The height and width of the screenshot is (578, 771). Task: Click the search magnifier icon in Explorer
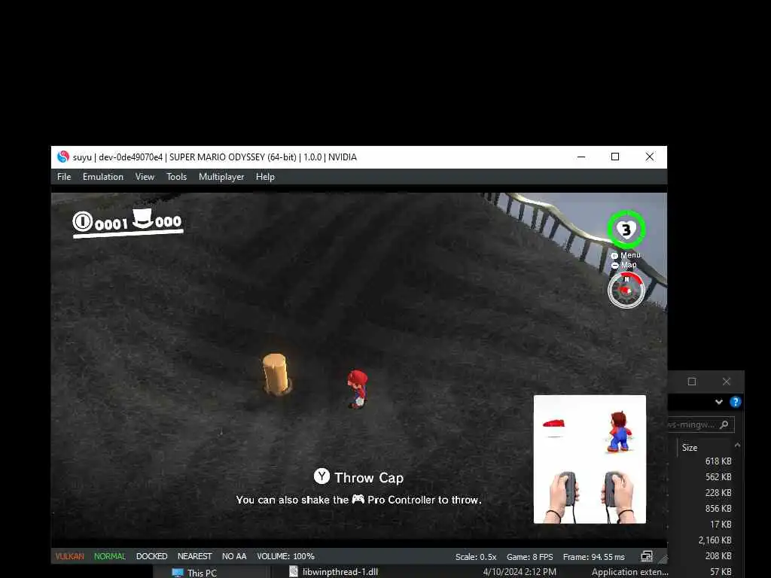(724, 424)
